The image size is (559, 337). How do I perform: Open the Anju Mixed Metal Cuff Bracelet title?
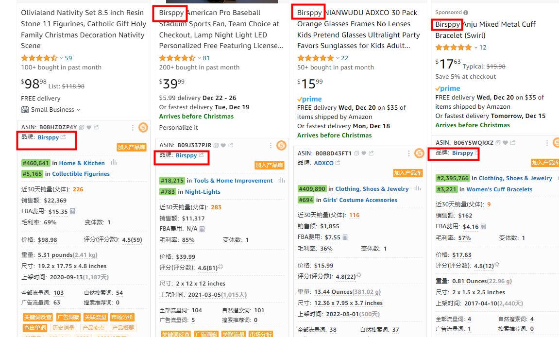(486, 30)
